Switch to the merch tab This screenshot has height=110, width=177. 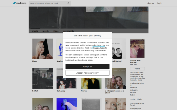point(45,31)
